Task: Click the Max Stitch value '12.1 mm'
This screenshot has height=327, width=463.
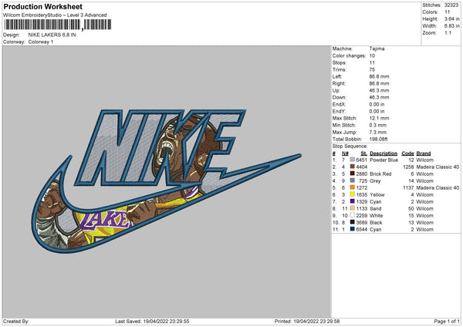Action: (379, 118)
